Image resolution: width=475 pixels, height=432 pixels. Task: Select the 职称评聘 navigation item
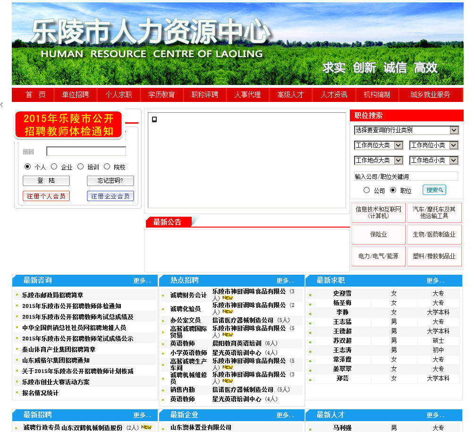[x=205, y=95]
